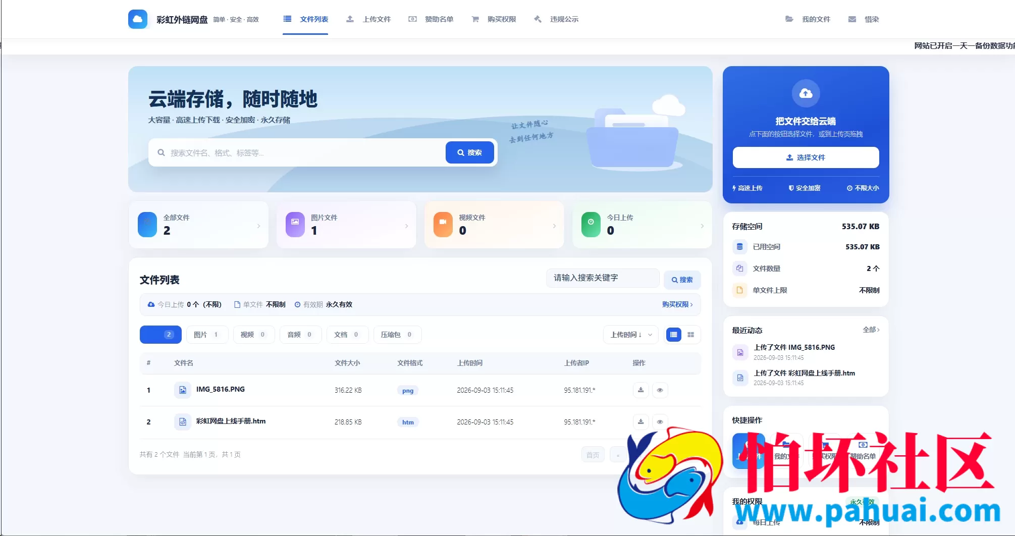1015x536 pixels.
Task: Open file name IMG_5816.PNG in list
Action: coord(221,389)
